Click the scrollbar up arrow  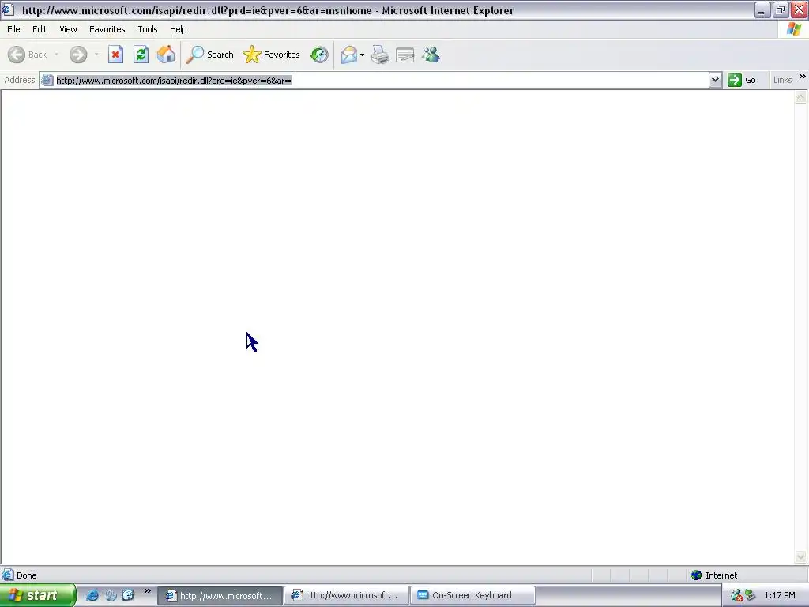(x=801, y=97)
